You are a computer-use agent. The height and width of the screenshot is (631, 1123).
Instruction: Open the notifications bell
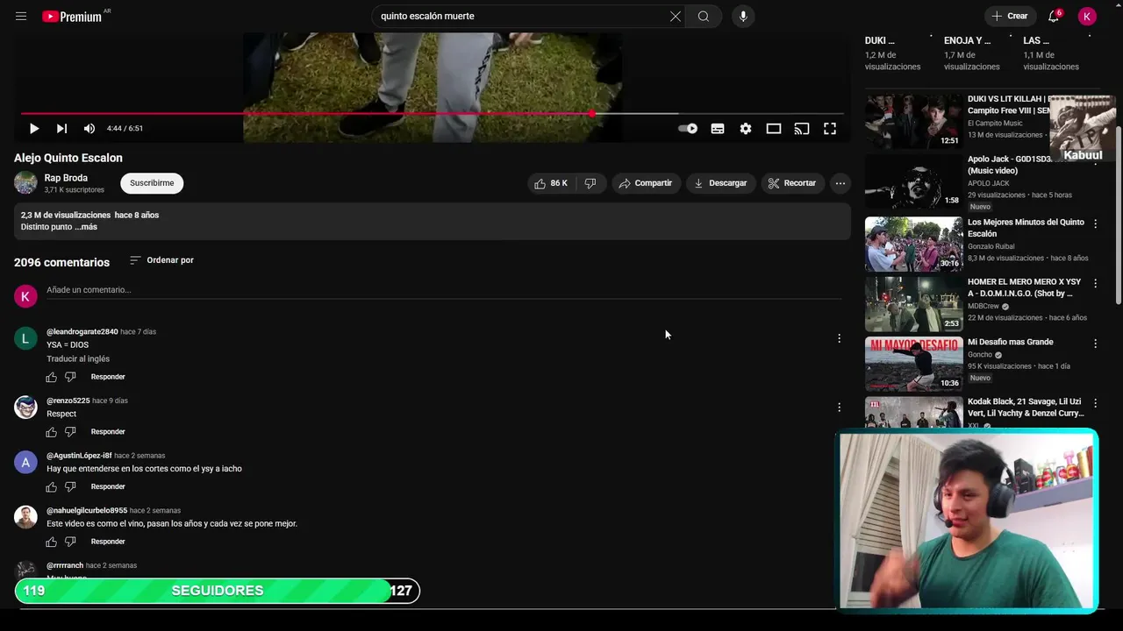(x=1054, y=16)
